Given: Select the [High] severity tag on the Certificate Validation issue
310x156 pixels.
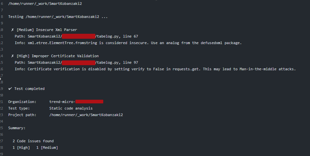Looking at the screenshot, I should pos(23,56).
